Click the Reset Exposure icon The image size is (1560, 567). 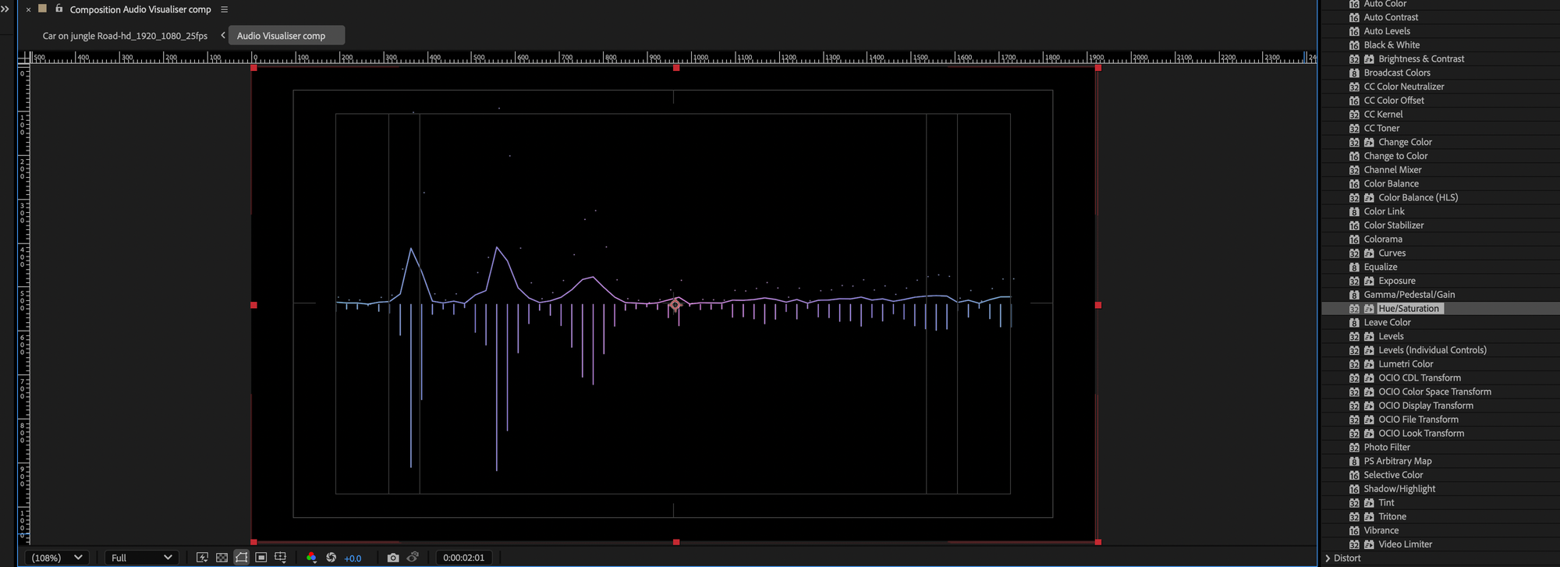tap(331, 558)
